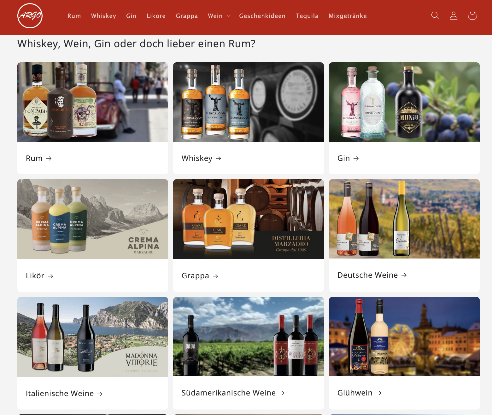Screen dimensions: 492x415
Task: Follow the Gin card link
Action: tap(348, 158)
